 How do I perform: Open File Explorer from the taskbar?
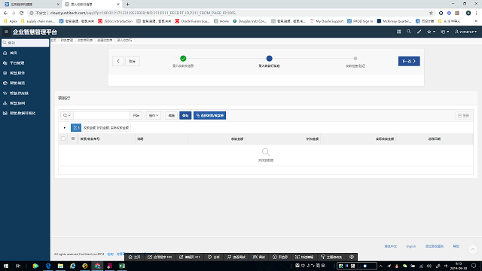pos(60,266)
